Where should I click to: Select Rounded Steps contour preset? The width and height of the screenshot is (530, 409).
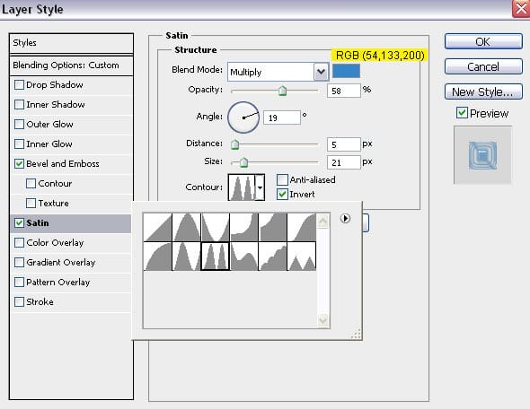[272, 257]
